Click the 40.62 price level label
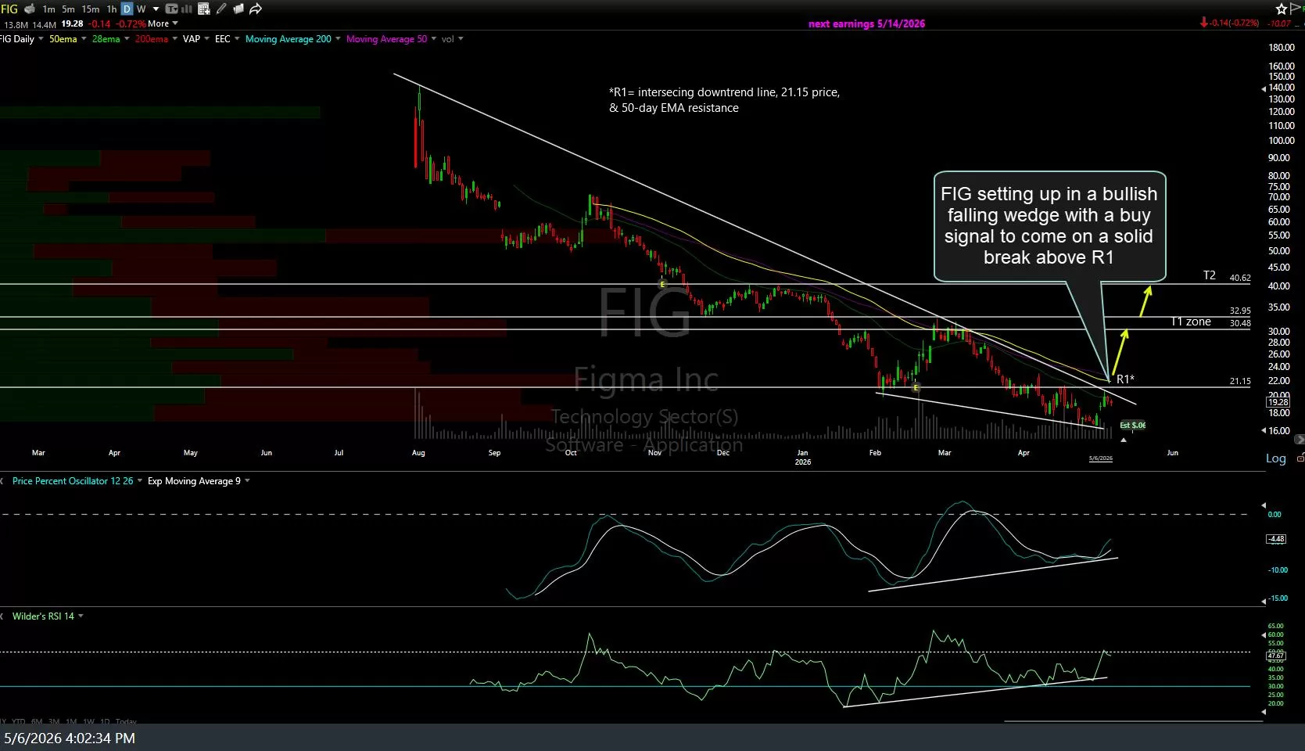Viewport: 1305px width, 751px height. pyautogui.click(x=1240, y=278)
